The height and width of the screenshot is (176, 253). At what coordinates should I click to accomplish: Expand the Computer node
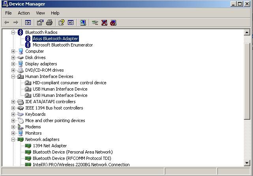click(x=13, y=51)
